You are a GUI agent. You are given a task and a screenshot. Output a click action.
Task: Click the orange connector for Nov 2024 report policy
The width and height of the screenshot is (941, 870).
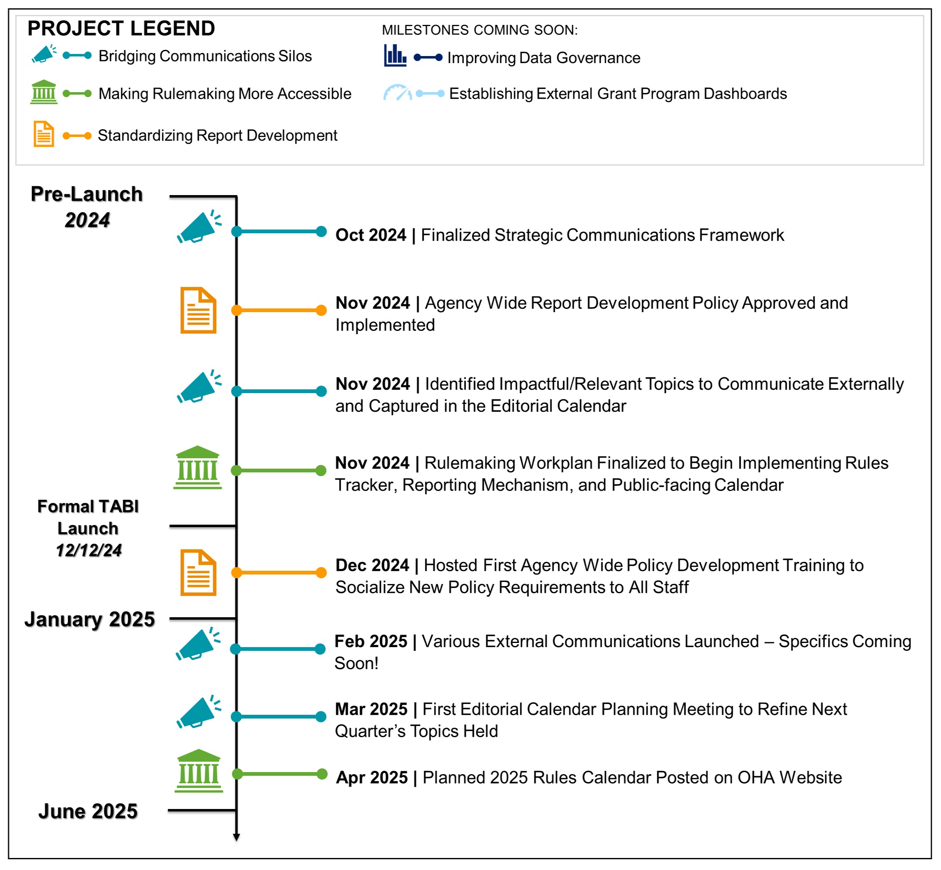pos(279,310)
